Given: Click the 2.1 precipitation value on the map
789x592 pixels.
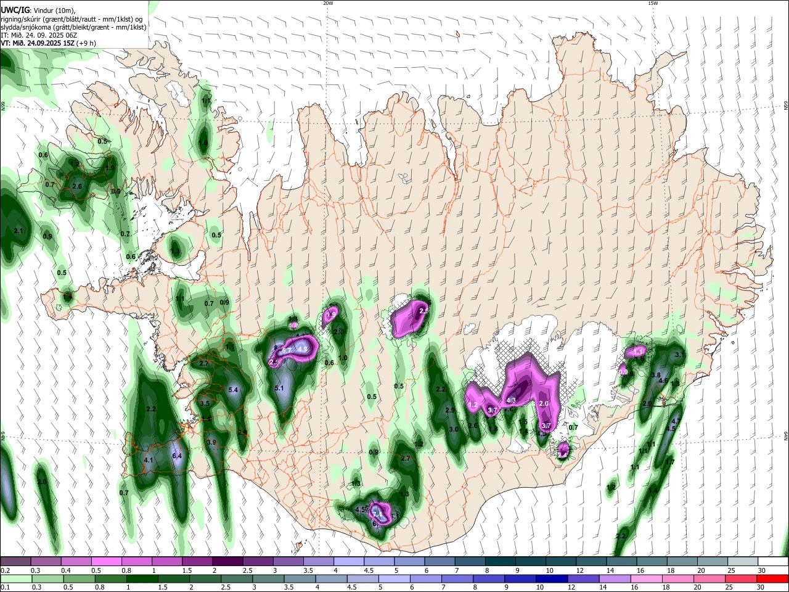Looking at the screenshot, I should 18,231.
